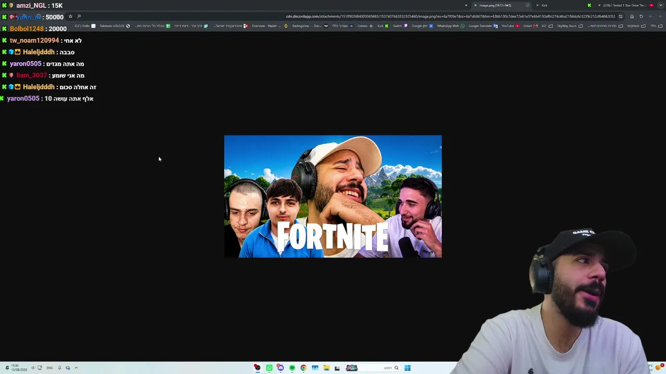Click the notification bell in the system tray

click(x=7, y=368)
